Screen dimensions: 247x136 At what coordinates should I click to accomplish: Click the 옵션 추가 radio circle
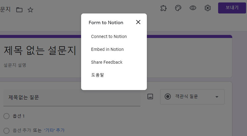pyautogui.click(x=6, y=130)
